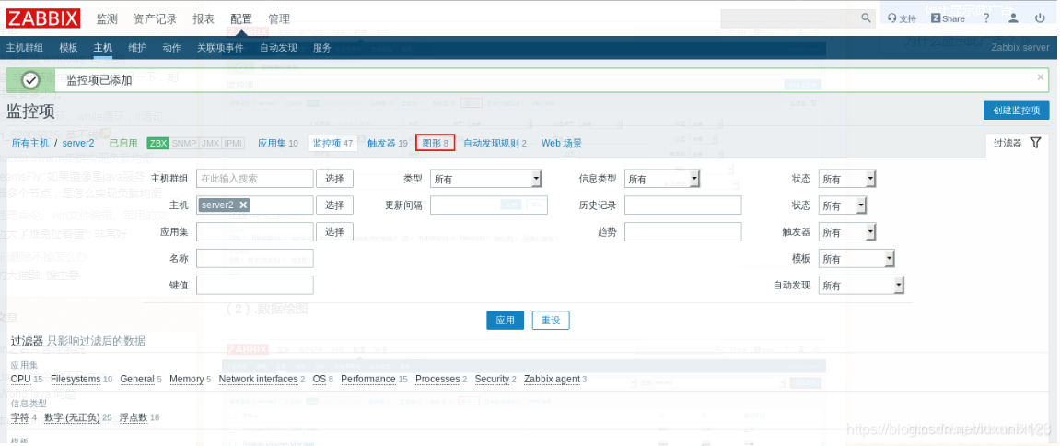Focus the 主机群组 search field

click(x=255, y=179)
